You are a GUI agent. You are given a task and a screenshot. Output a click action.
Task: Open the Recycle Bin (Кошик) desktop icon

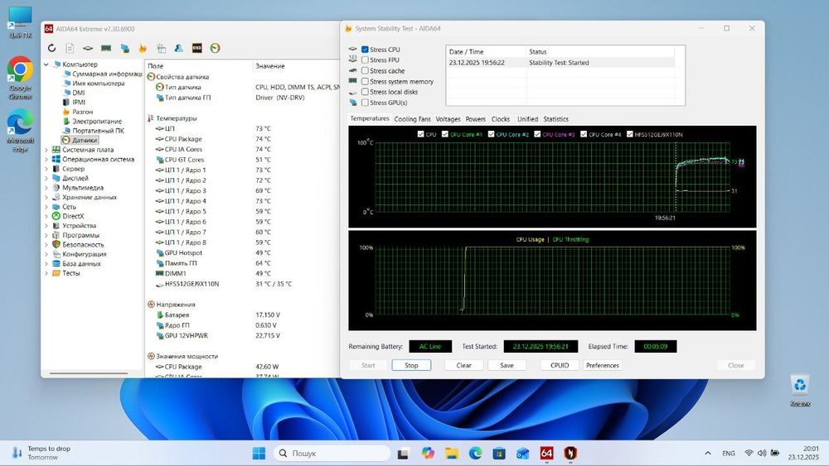pyautogui.click(x=800, y=391)
